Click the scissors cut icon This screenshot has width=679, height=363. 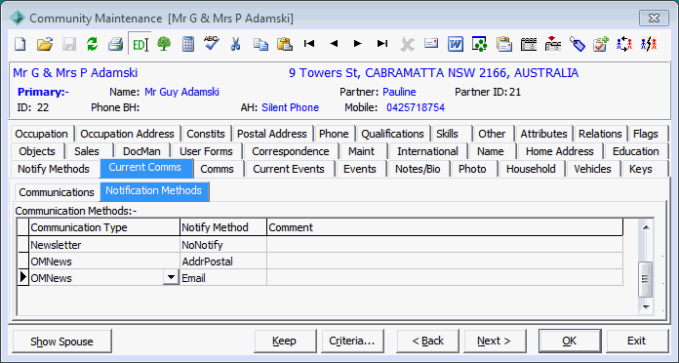click(x=235, y=44)
